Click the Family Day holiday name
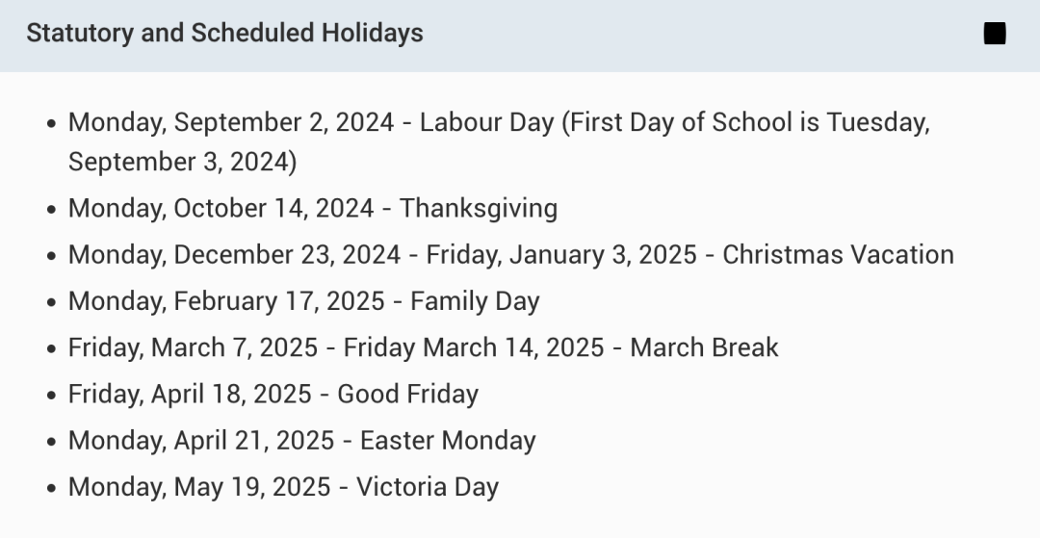Viewport: 1040px width, 538px height. point(475,301)
